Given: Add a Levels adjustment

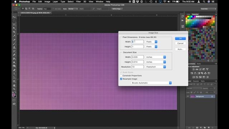Looking at the screenshot, I should (x=197, y=69).
